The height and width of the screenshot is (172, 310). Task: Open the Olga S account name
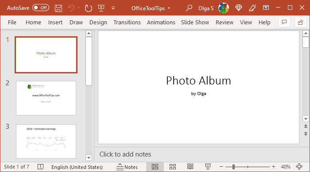tap(206, 8)
